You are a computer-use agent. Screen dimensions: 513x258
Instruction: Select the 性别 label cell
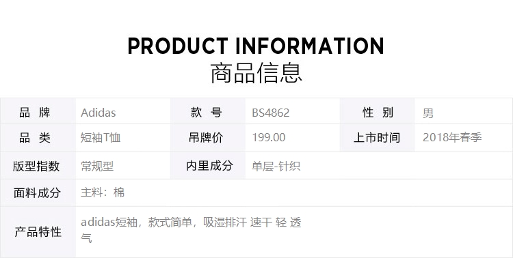377,111
